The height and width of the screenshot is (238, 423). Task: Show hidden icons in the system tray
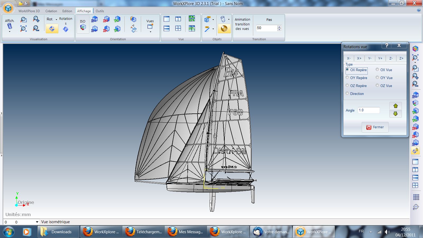coord(371,232)
